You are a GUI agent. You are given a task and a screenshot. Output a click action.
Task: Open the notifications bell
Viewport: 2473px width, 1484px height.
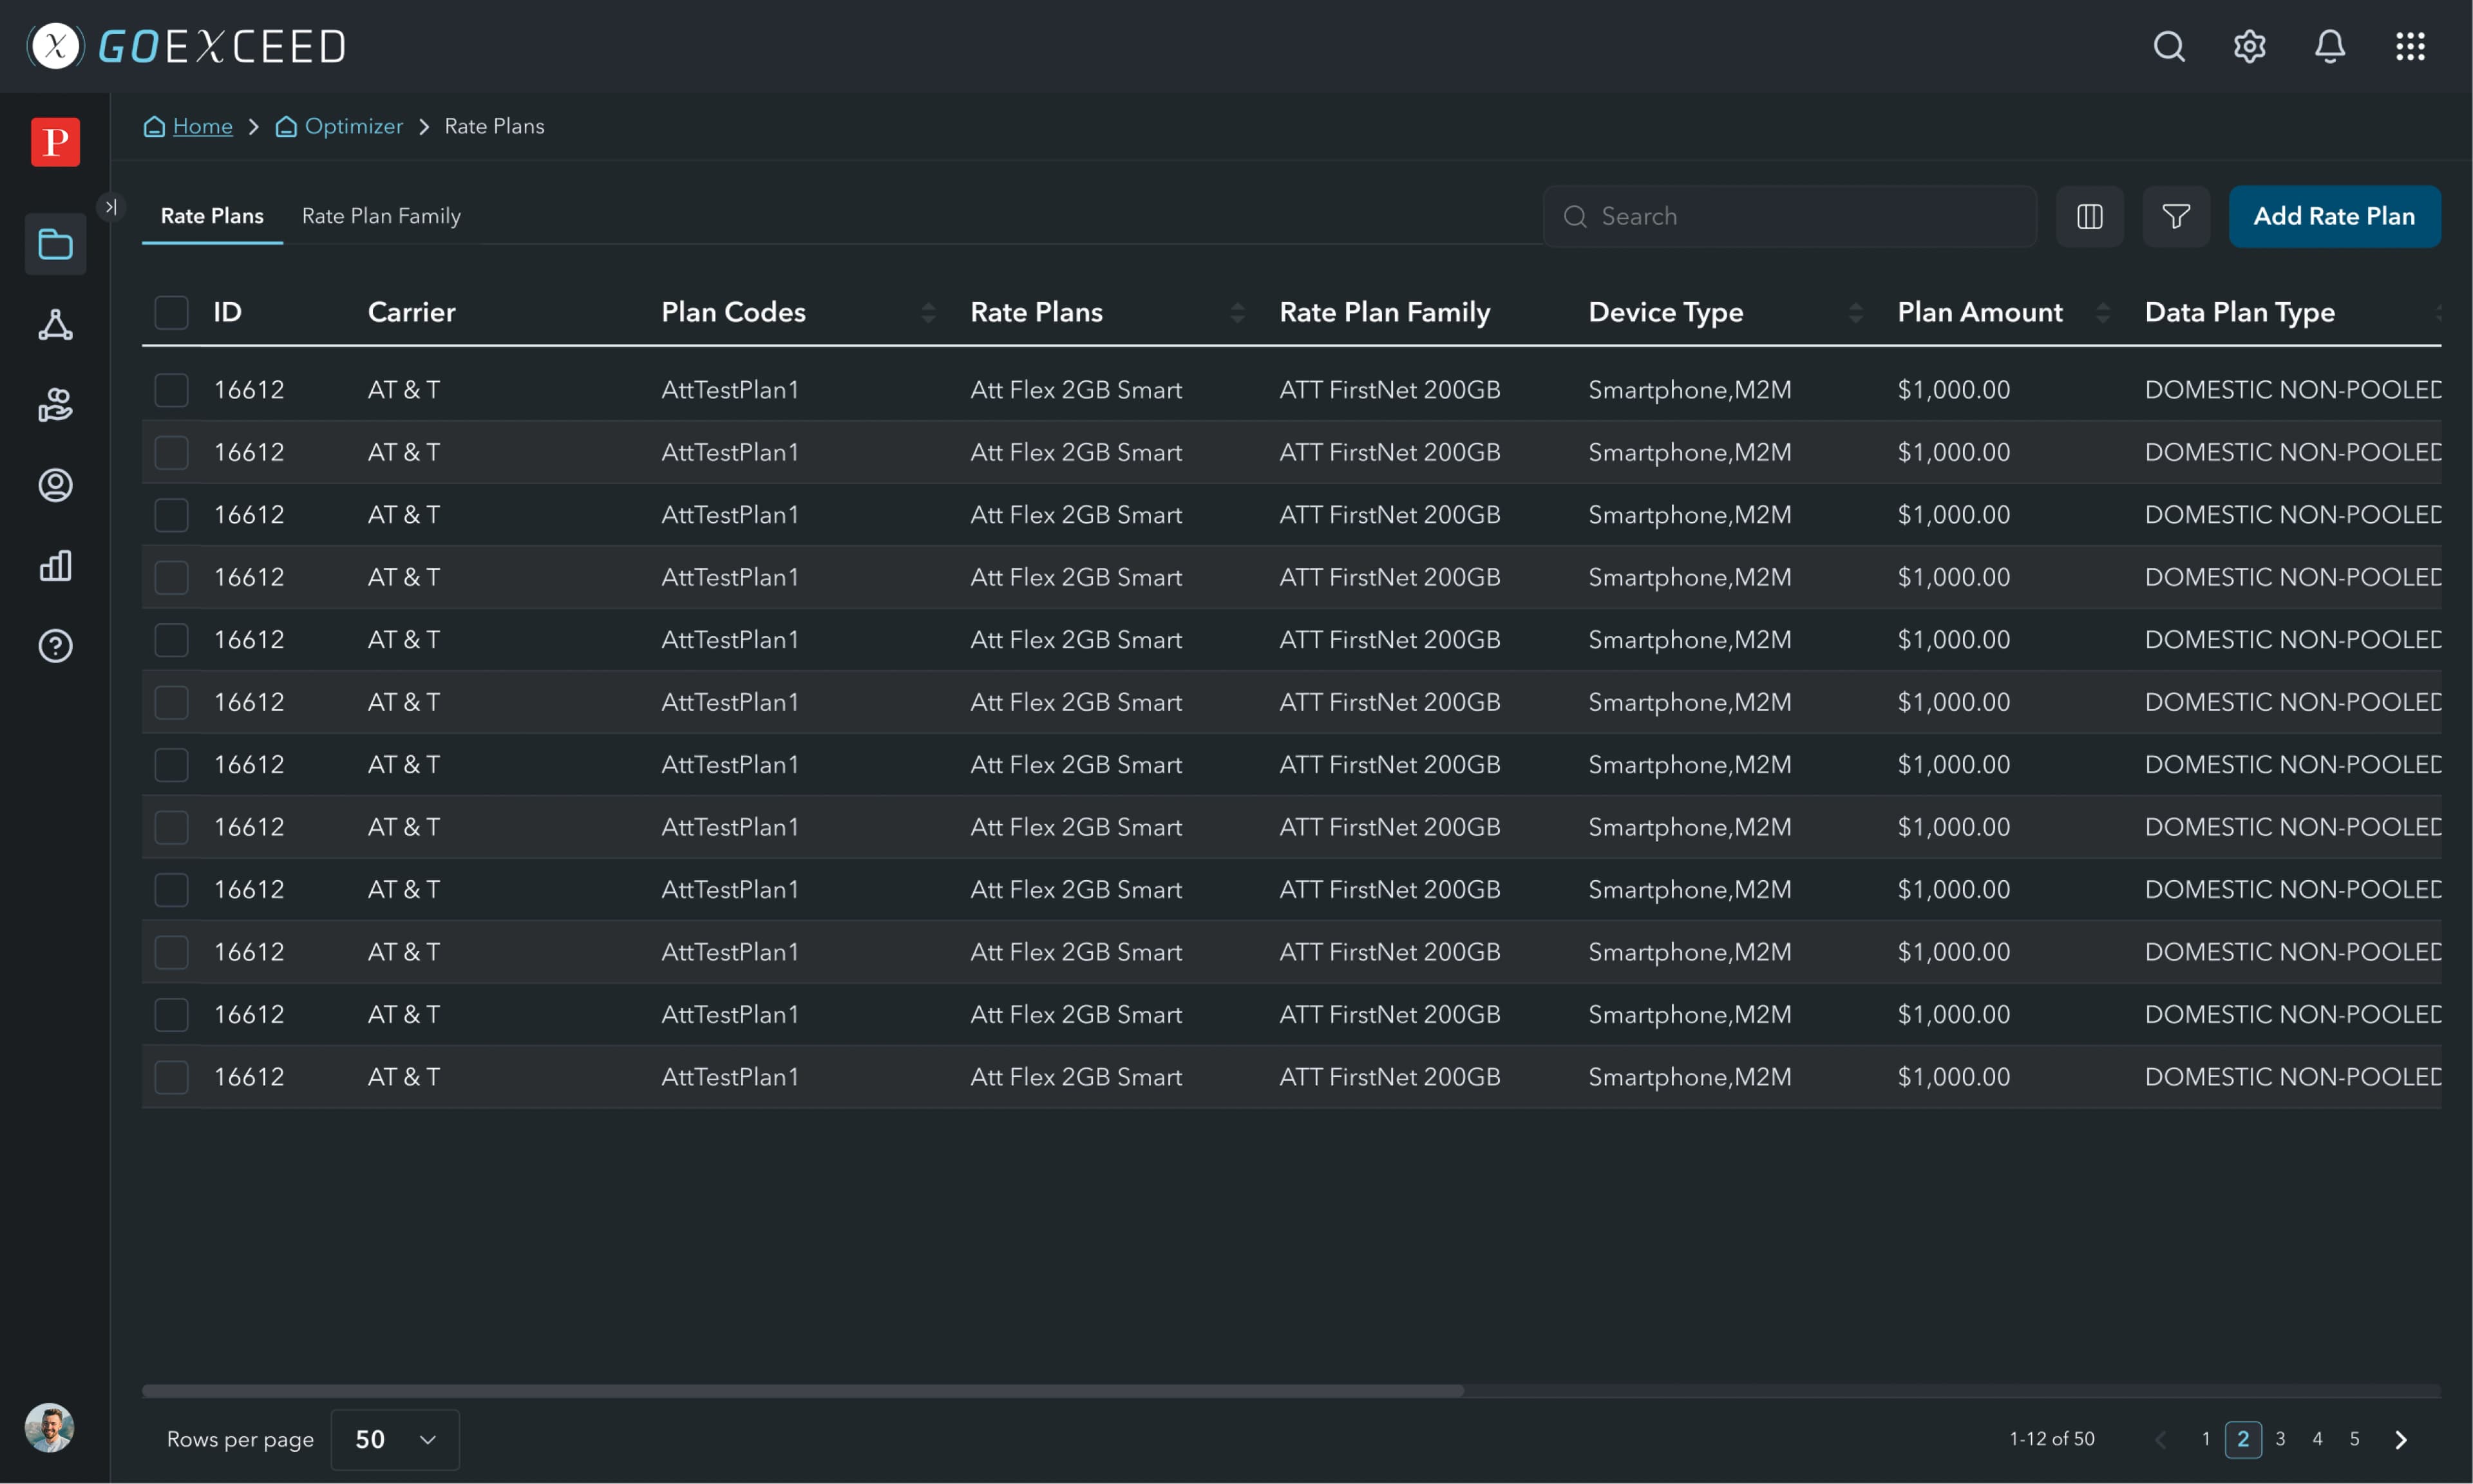[x=2329, y=46]
